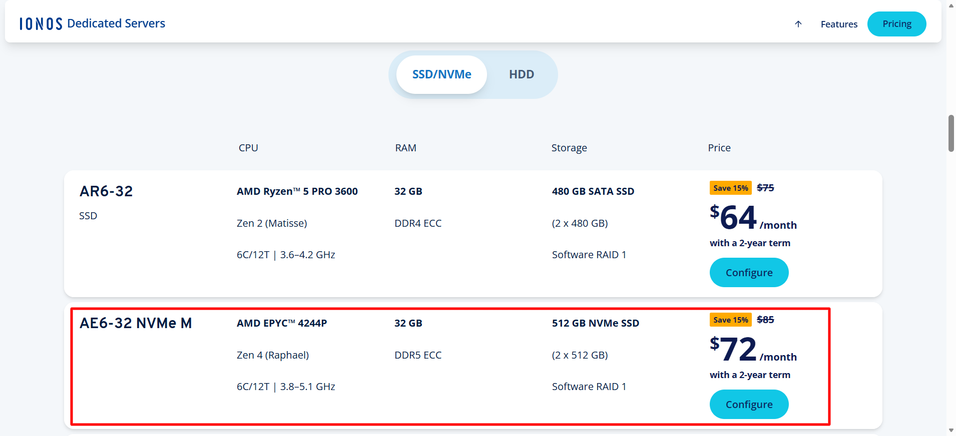This screenshot has width=956, height=436.
Task: Click DDR5 ECC text
Action: 418,355
